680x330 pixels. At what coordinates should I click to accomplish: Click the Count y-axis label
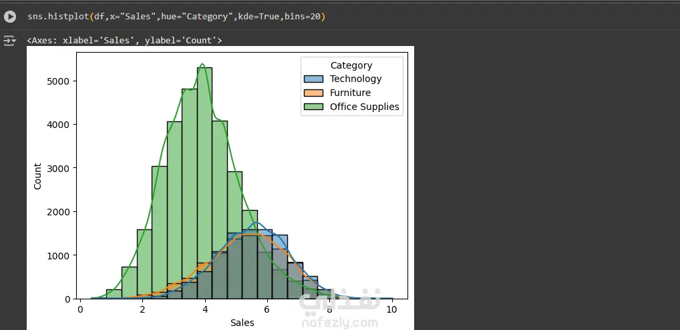(37, 176)
